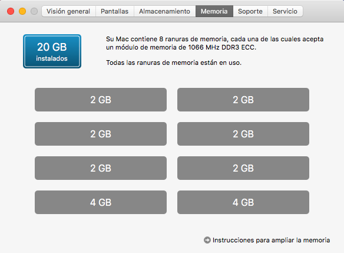Select the top-left 2 GB memory slot
The width and height of the screenshot is (344, 253).
coord(101,100)
